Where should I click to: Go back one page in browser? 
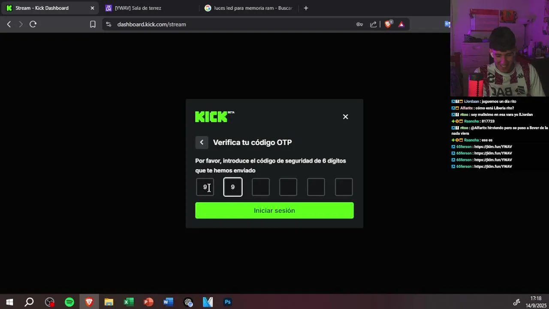[9, 24]
